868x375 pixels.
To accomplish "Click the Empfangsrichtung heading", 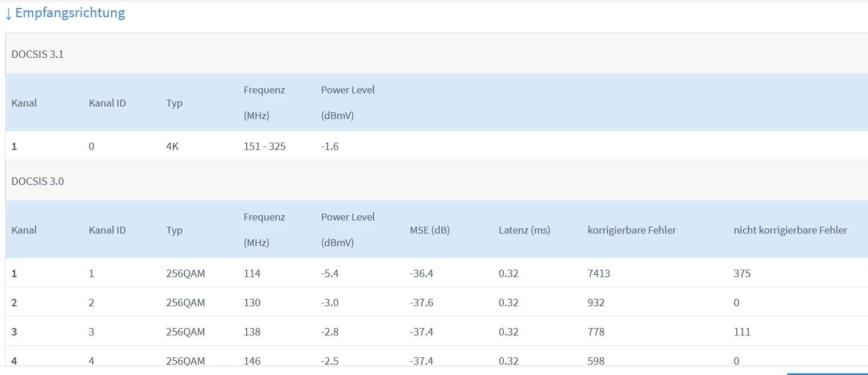I will (70, 13).
